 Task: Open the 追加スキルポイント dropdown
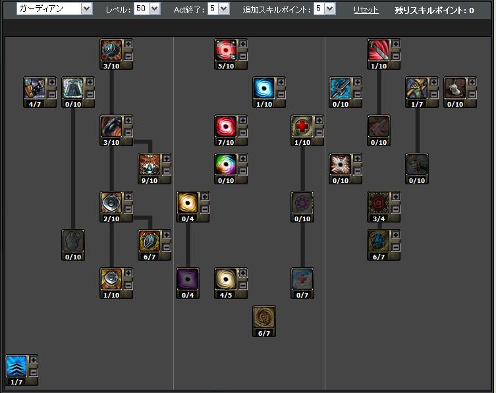coord(325,9)
